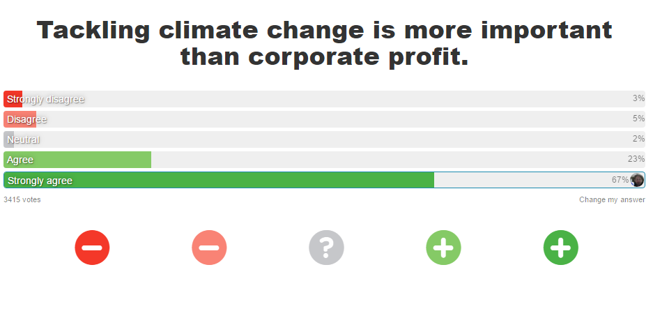
Task: Click the 2% label on Neutral bar
Action: [x=638, y=139]
